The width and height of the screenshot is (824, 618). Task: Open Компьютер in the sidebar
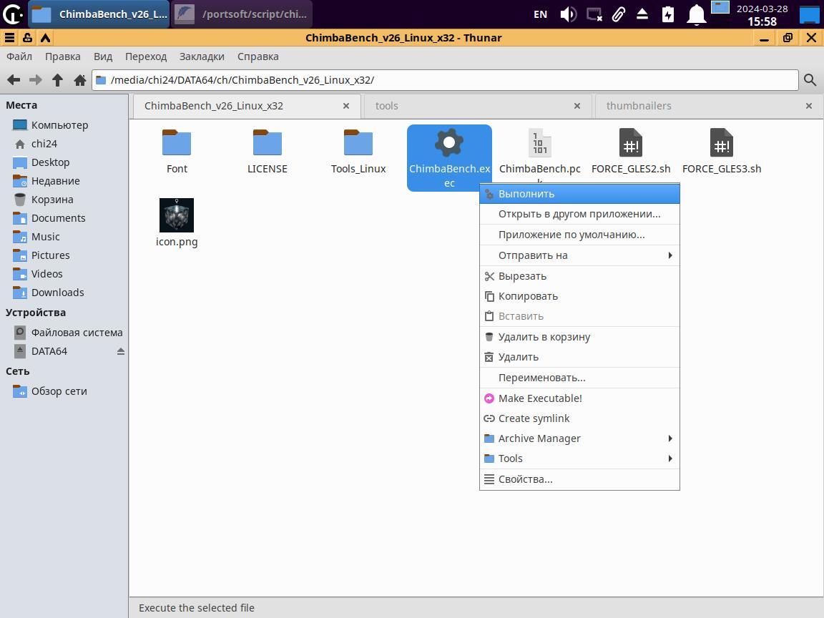pyautogui.click(x=59, y=125)
